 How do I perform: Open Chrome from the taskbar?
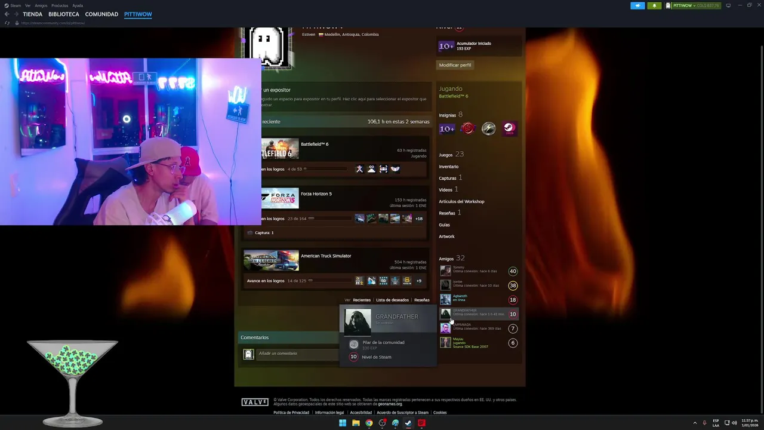click(x=369, y=423)
